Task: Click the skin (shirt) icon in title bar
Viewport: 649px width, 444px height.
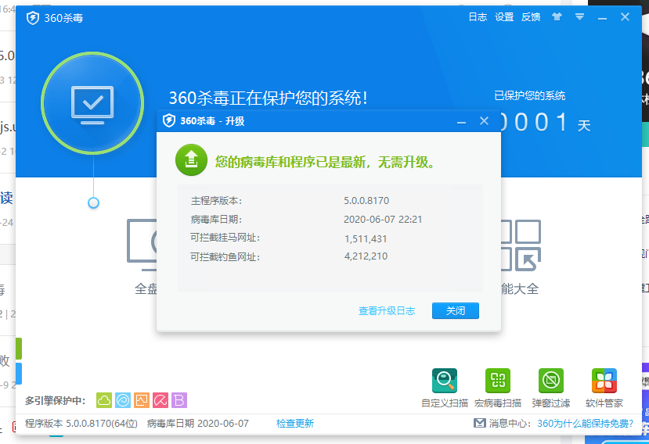Action: point(557,16)
